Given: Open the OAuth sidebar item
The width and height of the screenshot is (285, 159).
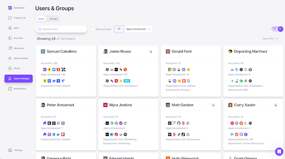Looking at the screenshot, I should [17, 69].
